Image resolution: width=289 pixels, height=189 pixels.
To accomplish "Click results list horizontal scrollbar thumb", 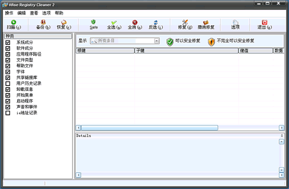I will [x=149, y=128].
